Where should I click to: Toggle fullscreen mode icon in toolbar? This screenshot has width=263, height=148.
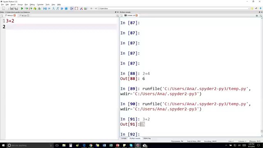click(x=76, y=8)
